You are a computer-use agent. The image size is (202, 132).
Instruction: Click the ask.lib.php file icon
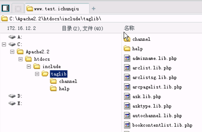[127, 97]
